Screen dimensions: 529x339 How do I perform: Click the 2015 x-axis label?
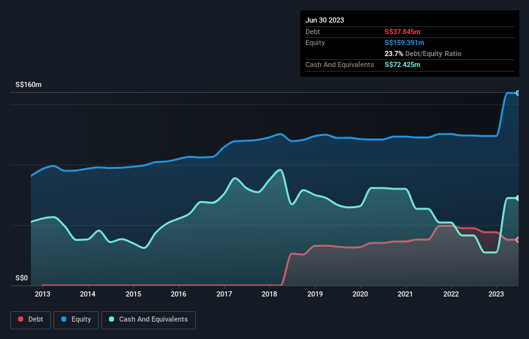(133, 294)
